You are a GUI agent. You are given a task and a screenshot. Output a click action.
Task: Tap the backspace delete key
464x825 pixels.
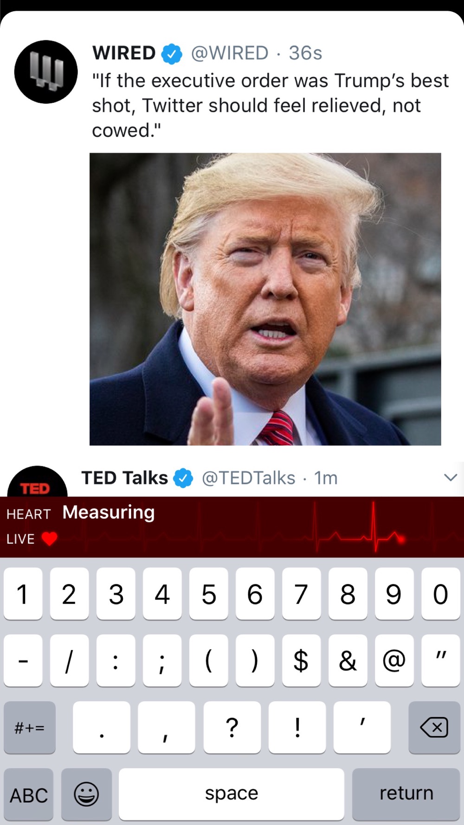[x=434, y=727]
